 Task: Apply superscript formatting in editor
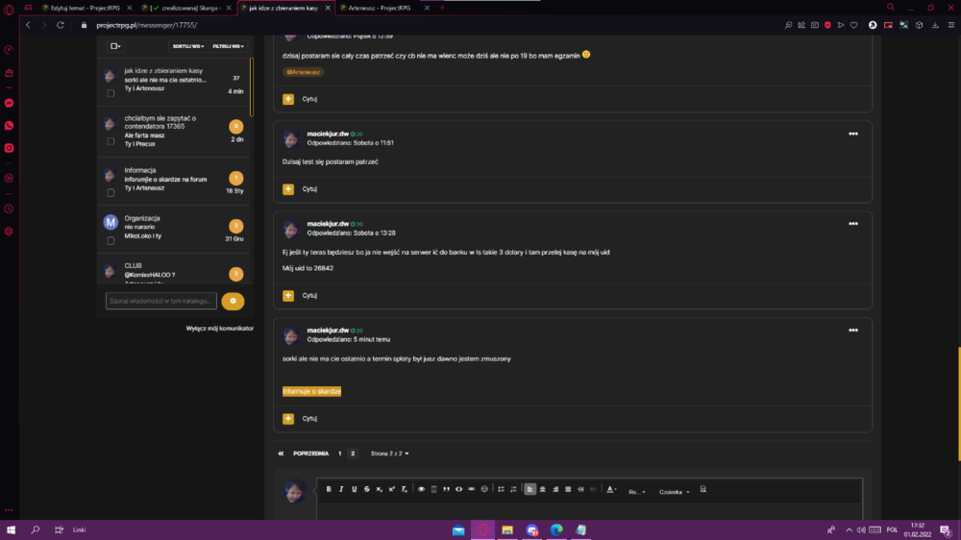392,489
